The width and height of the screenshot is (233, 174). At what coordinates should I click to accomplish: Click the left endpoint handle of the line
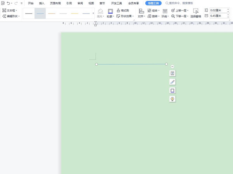click(x=96, y=64)
